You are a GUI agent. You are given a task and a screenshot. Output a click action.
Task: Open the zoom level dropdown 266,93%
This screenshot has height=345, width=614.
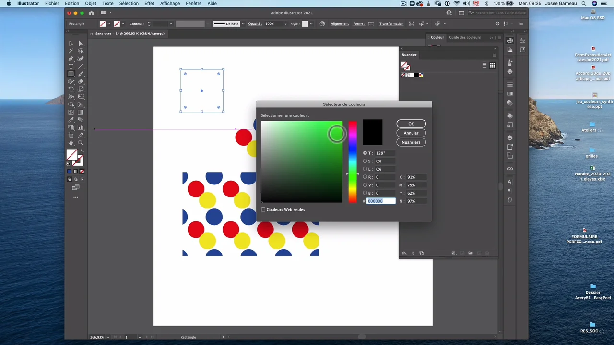107,337
